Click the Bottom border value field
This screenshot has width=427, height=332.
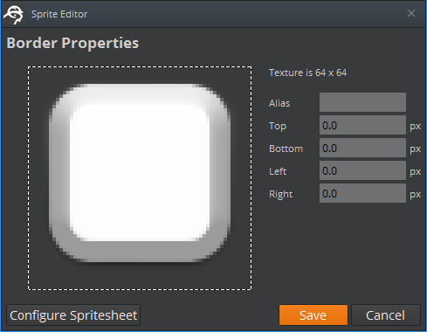click(362, 148)
